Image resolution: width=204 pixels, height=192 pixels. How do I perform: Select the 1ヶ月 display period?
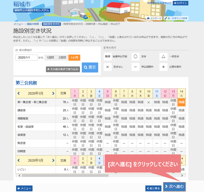pyautogui.click(x=74, y=58)
